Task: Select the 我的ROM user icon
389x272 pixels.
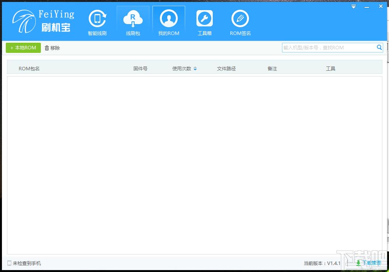Action: point(169,18)
